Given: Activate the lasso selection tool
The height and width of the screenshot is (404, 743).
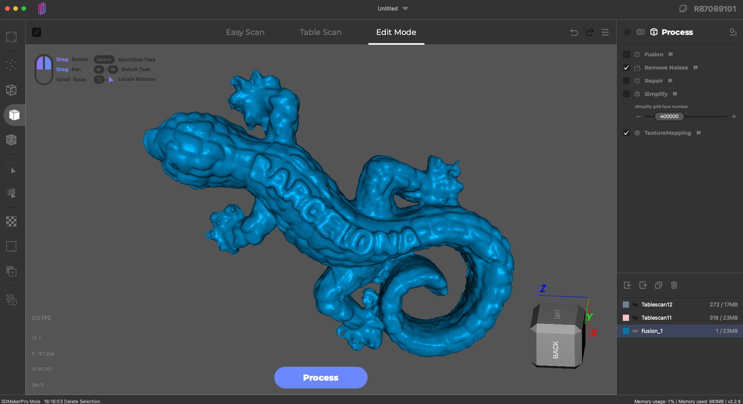Looking at the screenshot, I should pyautogui.click(x=11, y=169).
